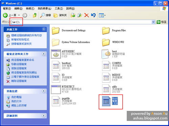
Task: Collapse the Other Places panel chevron
Action: tap(44, 91)
